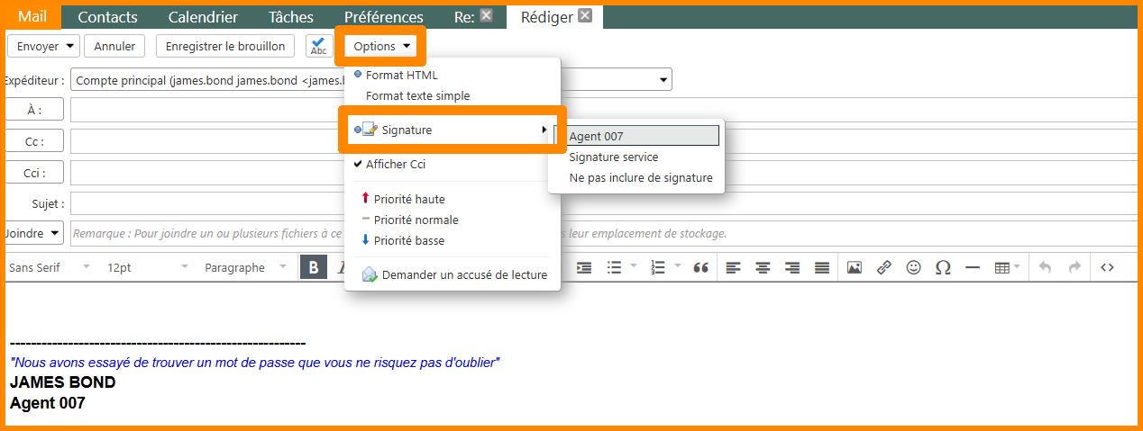Select Priorité haute in the menu
This screenshot has width=1143, height=431.
tap(408, 200)
